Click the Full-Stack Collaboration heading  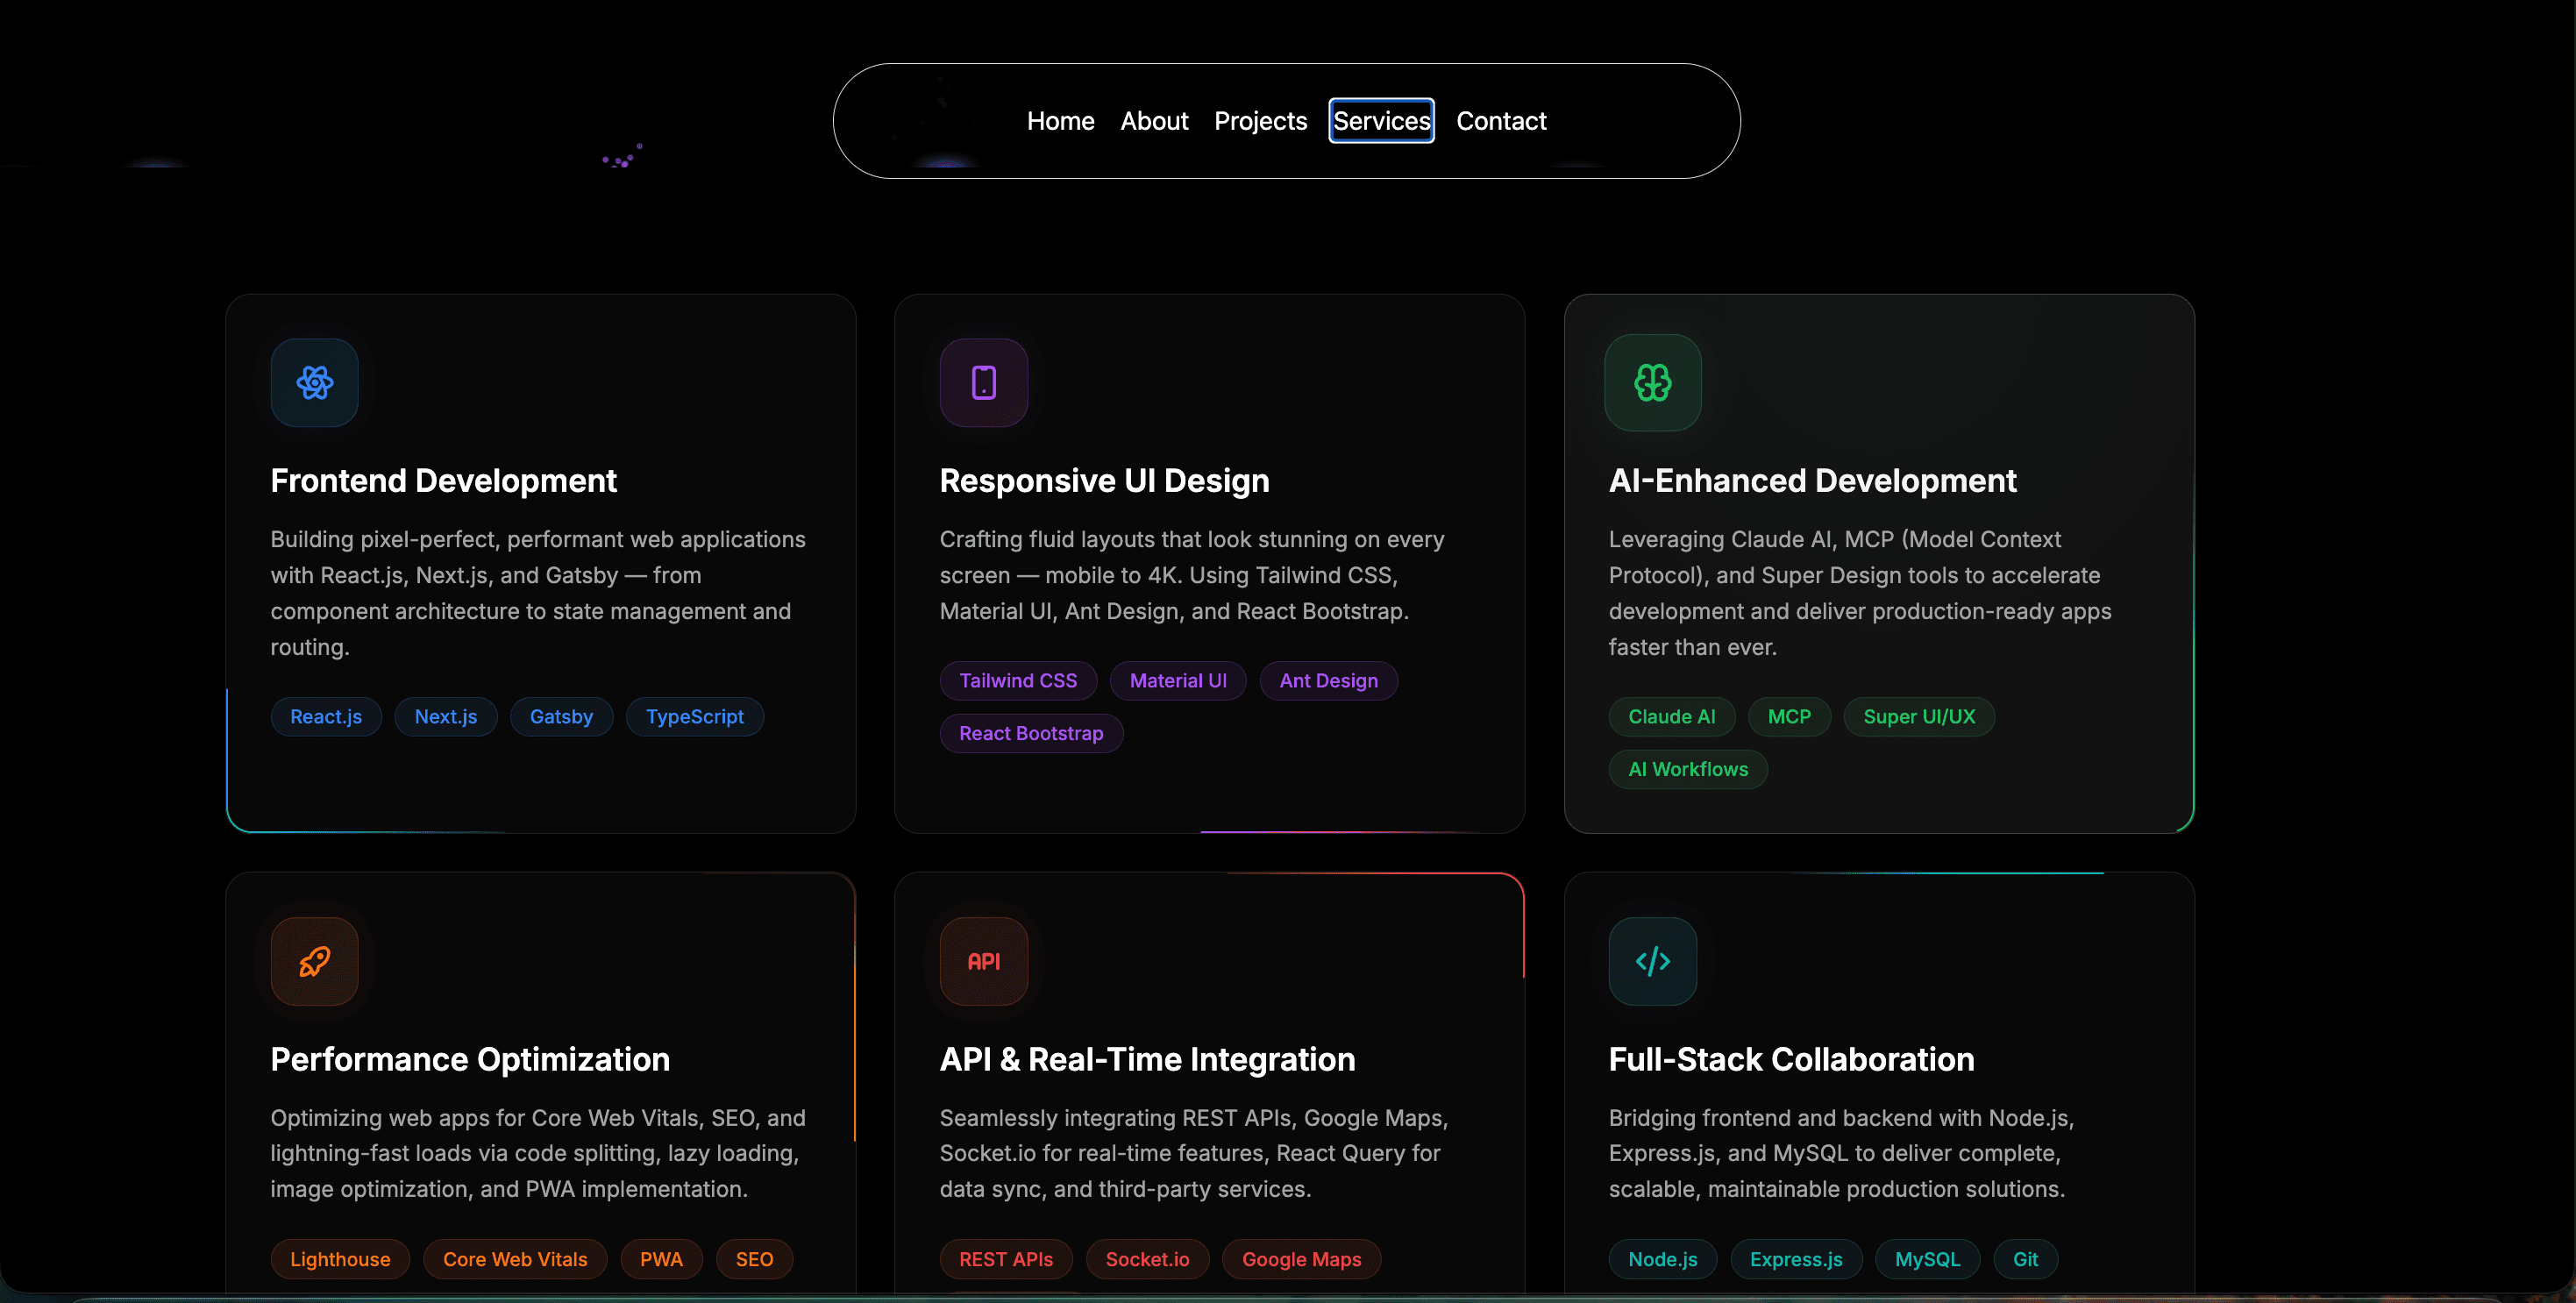pos(1791,1060)
